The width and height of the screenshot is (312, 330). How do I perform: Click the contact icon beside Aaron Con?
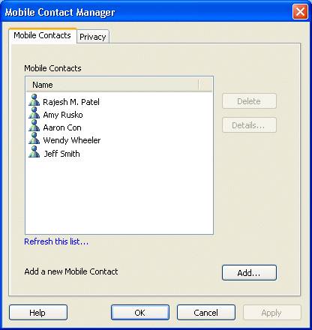[34, 126]
